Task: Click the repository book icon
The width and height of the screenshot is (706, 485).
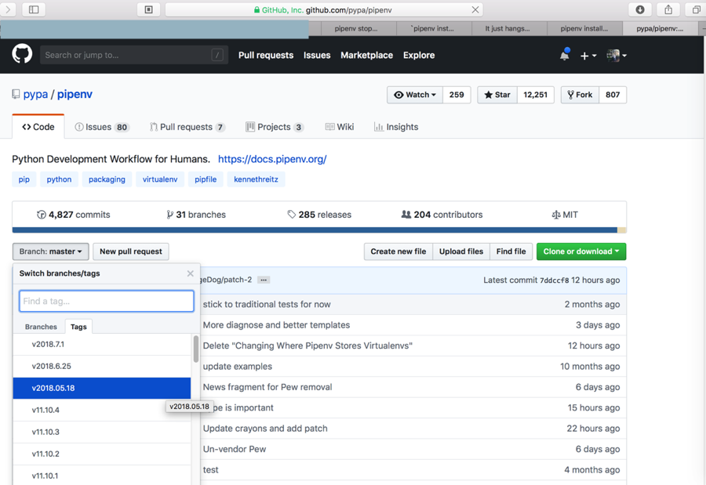Action: pos(16,94)
